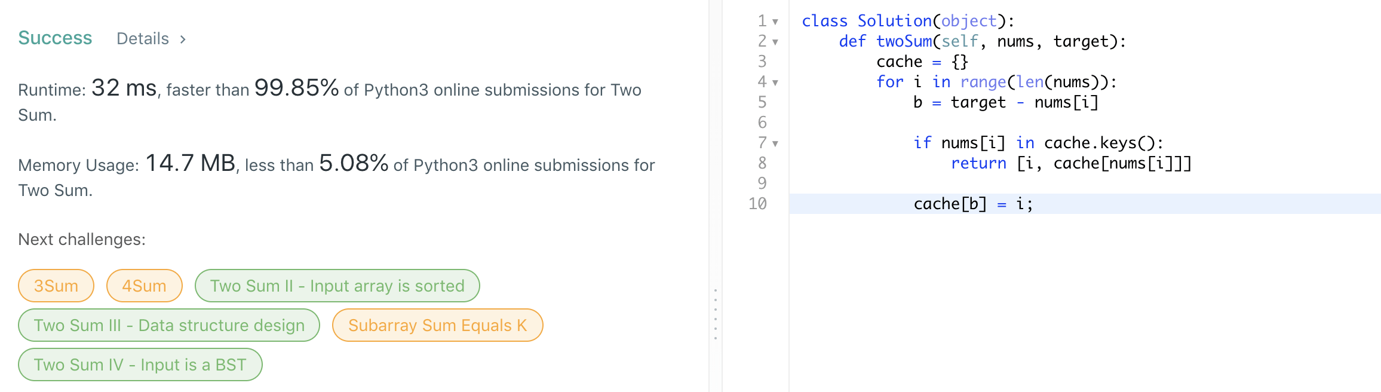1381x392 pixels.
Task: Open the 3Sum challenge tag
Action: click(x=56, y=286)
